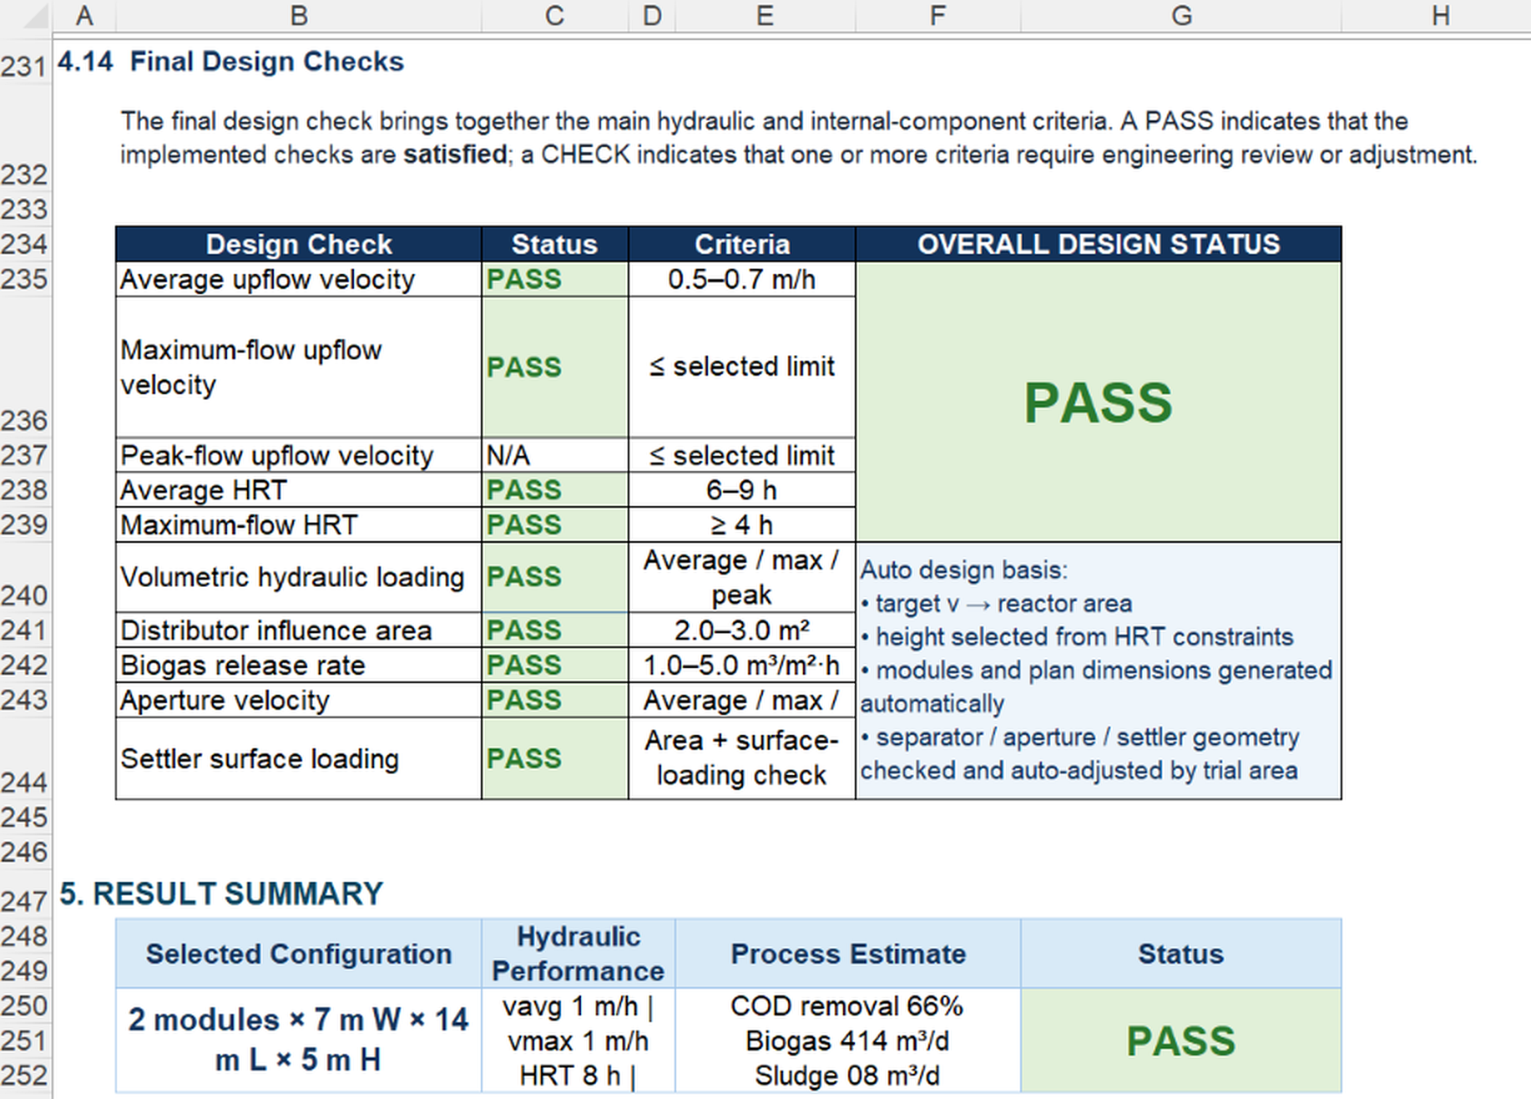Image resolution: width=1531 pixels, height=1099 pixels.
Task: Select the '2 modules × 7 m W' configuration cell
Action: point(299,1041)
